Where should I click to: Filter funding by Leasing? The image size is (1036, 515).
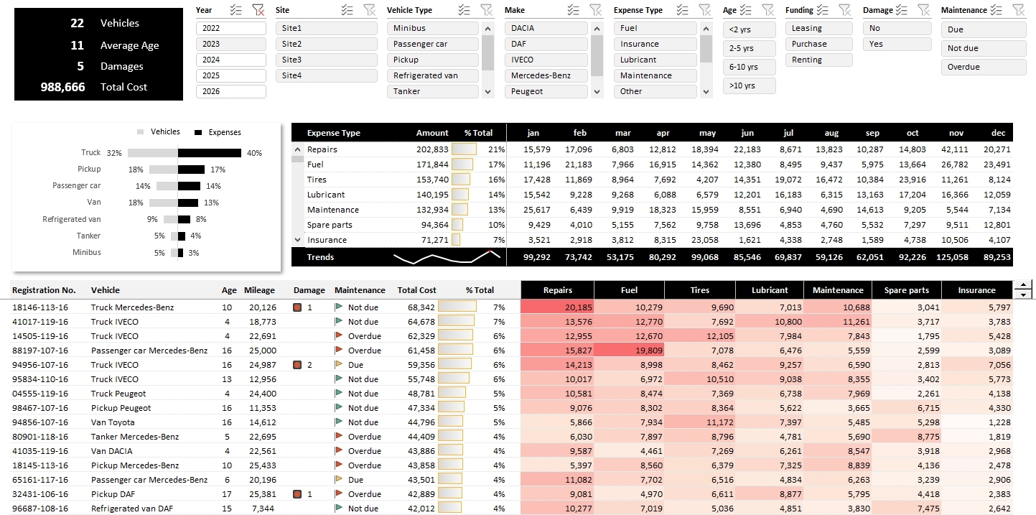click(819, 28)
